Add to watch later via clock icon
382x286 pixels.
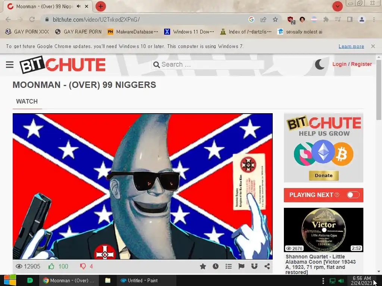tap(216, 266)
